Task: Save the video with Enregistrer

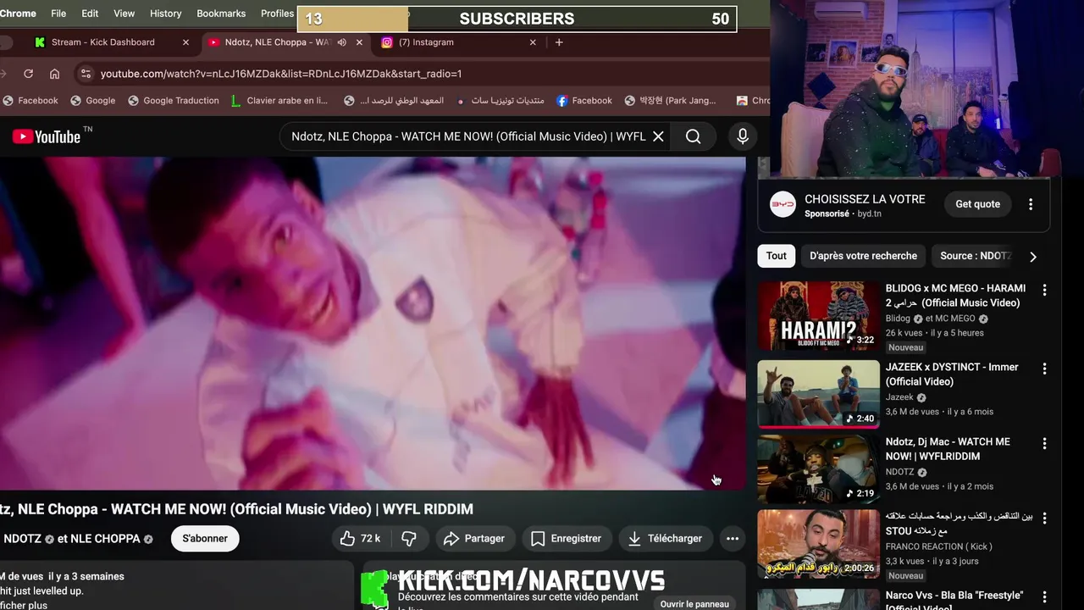Action: (567, 538)
